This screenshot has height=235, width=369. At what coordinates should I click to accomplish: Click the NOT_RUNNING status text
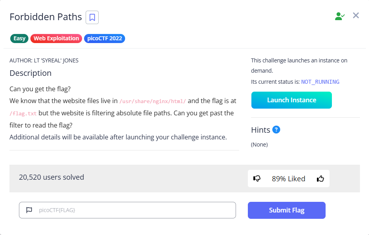point(320,82)
